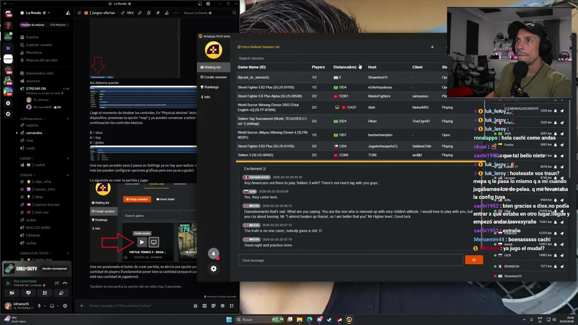The width and height of the screenshot is (578, 325).
Task: Open microphone input options dropdown arrow
Action: [44, 306]
